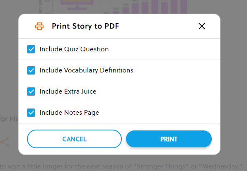
Task: Click the "Include Quiz Question" label text
Action: (74, 49)
